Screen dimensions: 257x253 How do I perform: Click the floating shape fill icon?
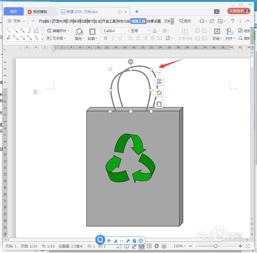click(x=159, y=93)
